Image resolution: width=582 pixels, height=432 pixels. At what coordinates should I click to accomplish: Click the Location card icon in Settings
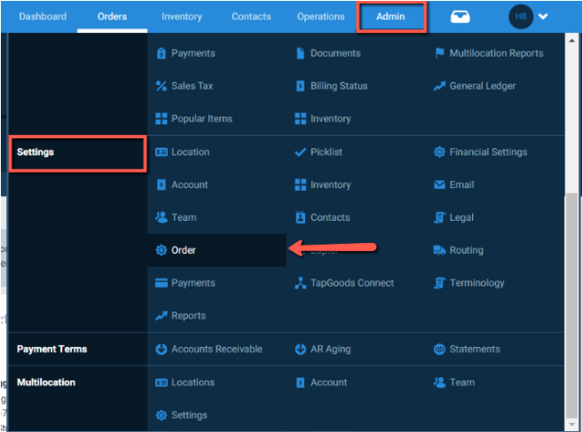[161, 153]
